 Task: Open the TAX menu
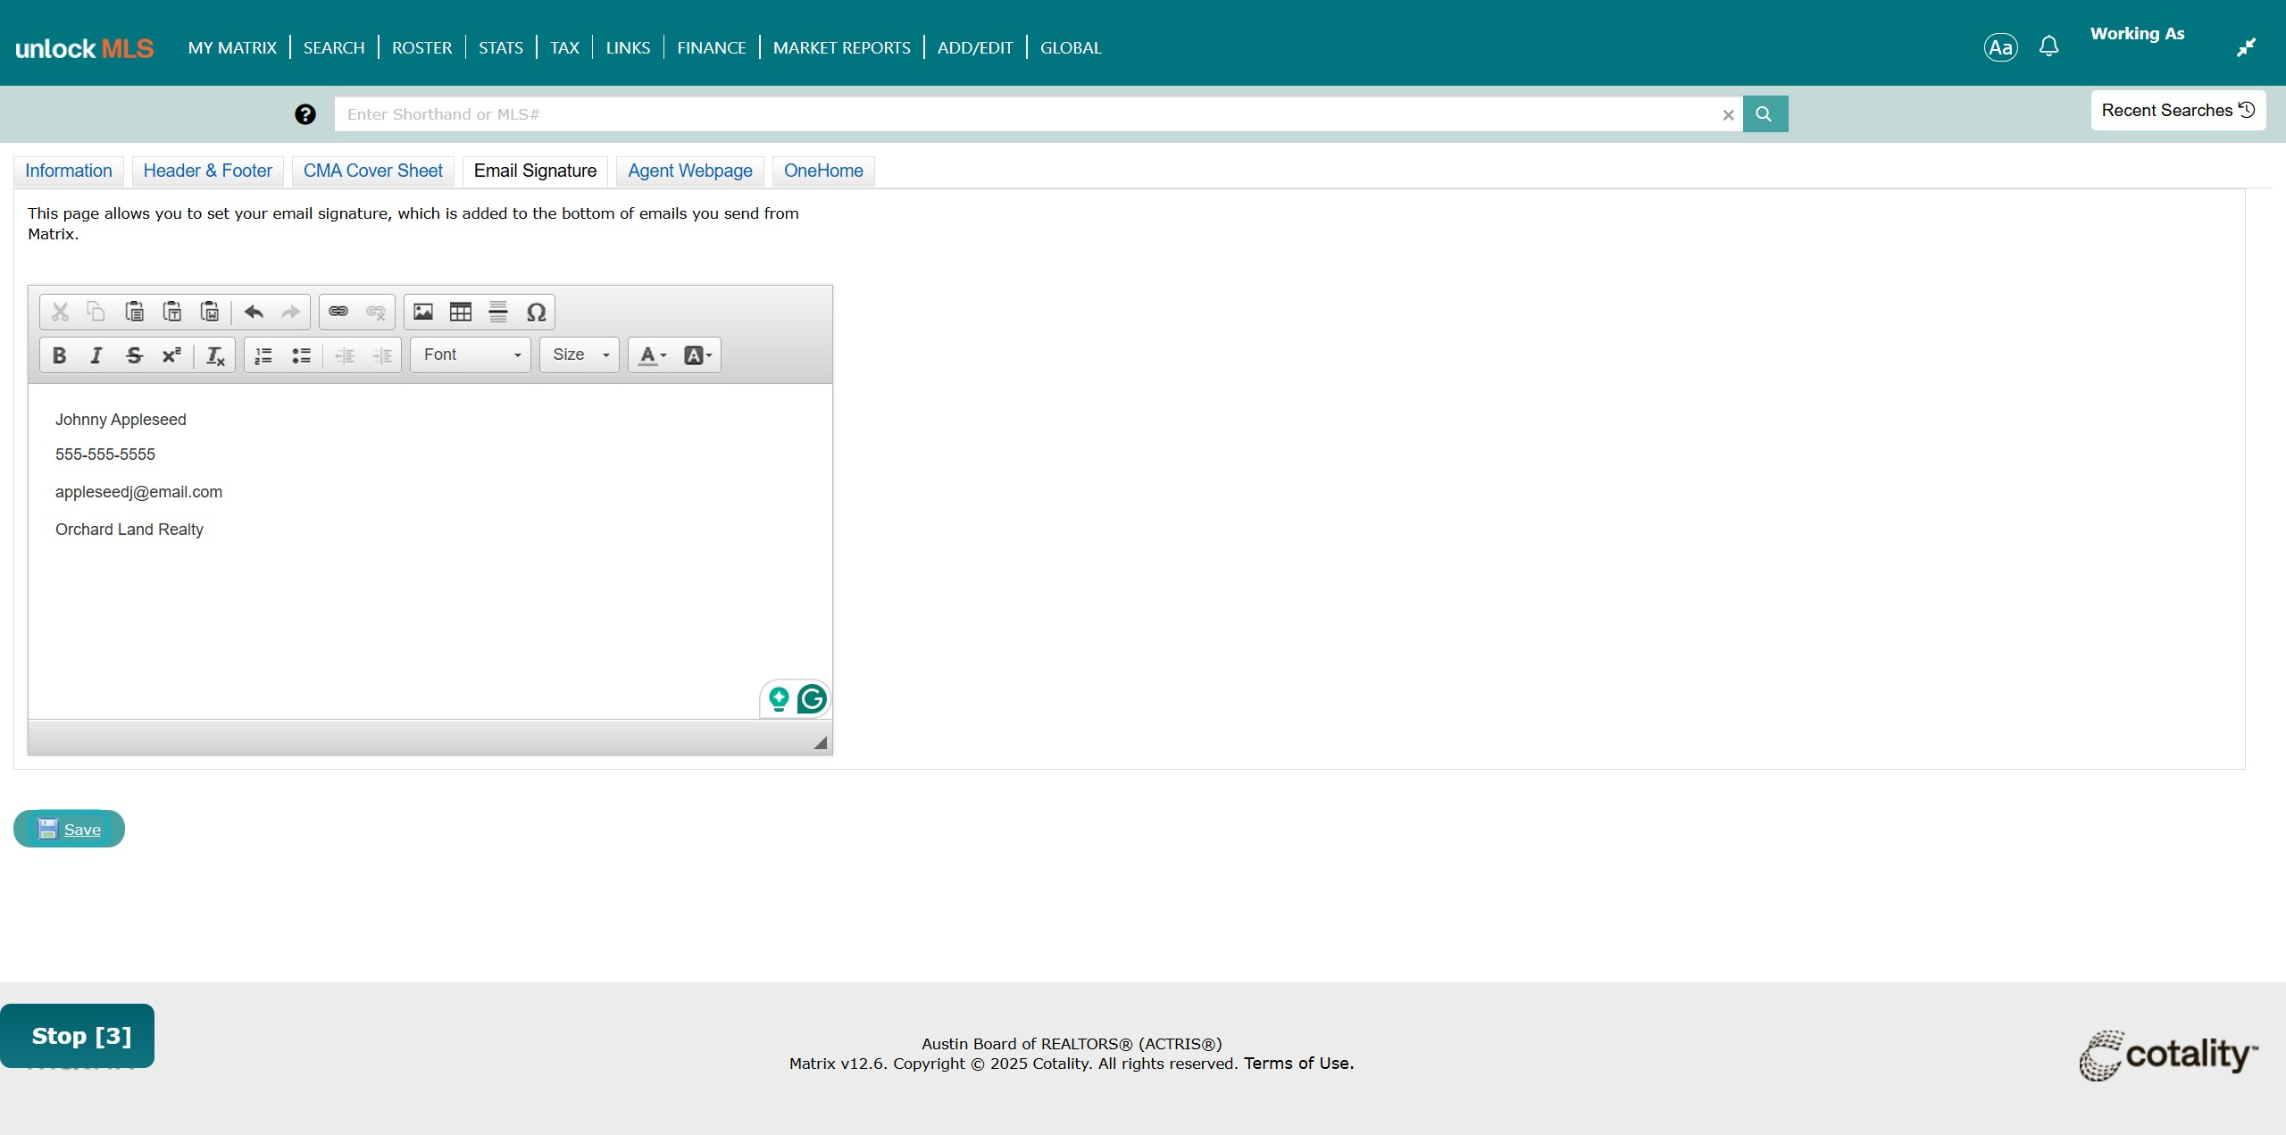coord(564,47)
